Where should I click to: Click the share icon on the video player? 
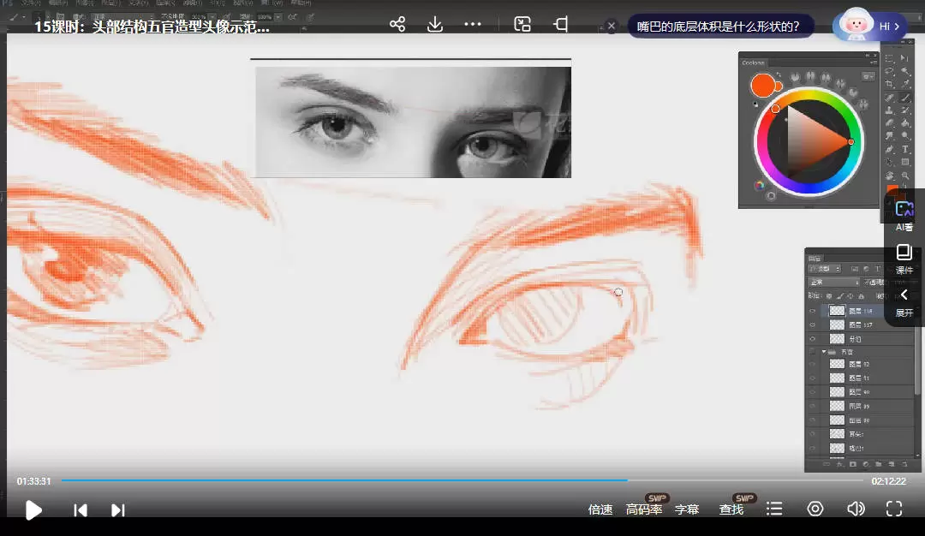397,24
